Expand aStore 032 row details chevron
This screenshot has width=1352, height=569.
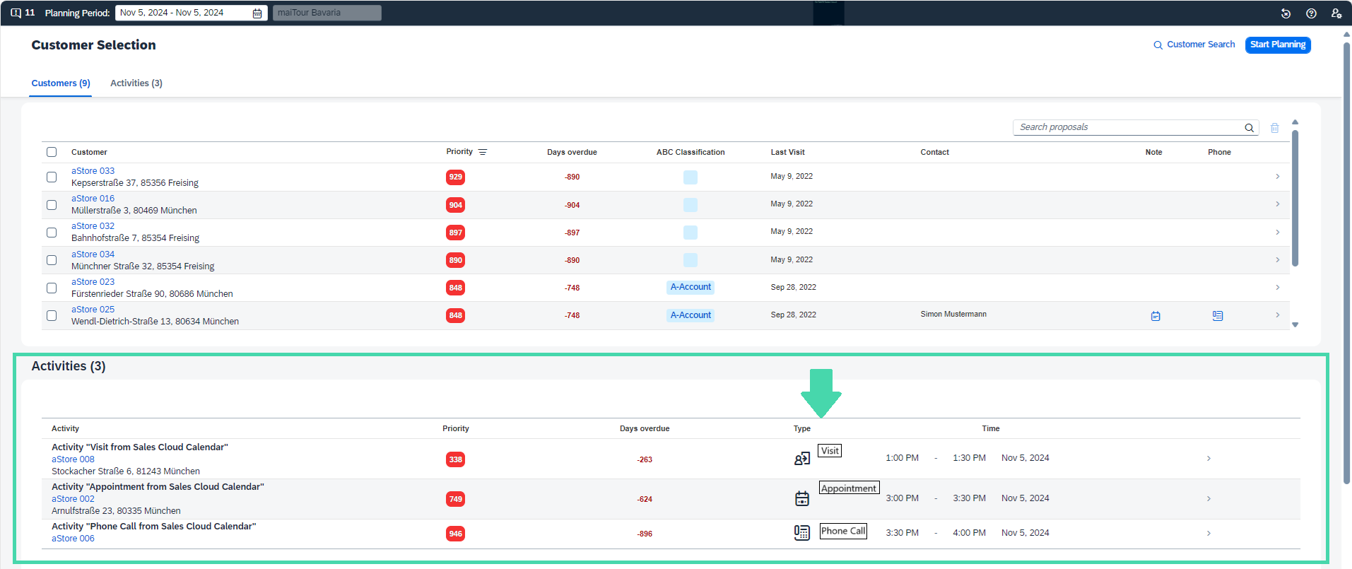pos(1277,232)
